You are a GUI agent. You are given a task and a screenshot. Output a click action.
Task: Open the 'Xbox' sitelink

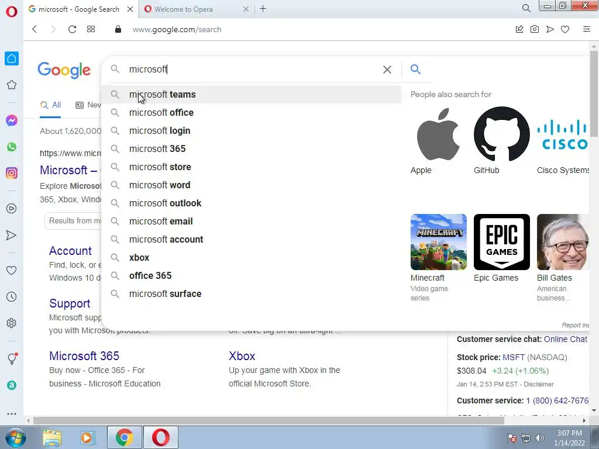click(242, 356)
